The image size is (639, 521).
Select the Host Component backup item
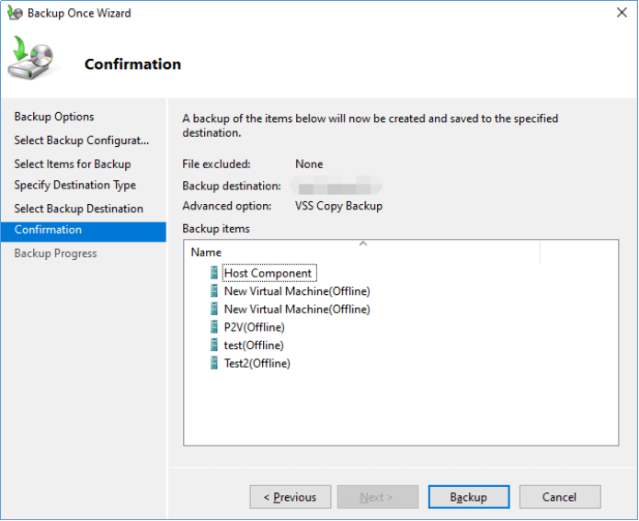click(x=268, y=273)
